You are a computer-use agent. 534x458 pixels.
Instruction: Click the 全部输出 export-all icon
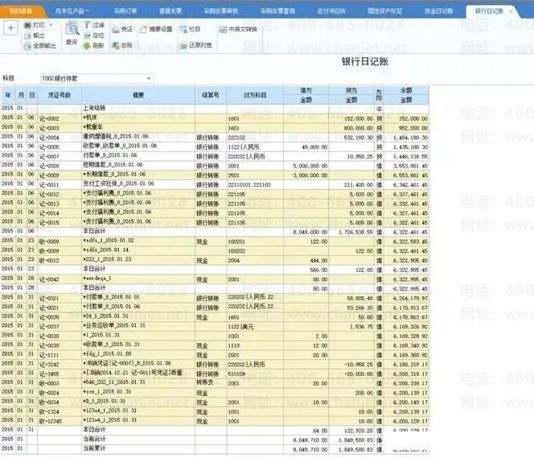point(27,46)
